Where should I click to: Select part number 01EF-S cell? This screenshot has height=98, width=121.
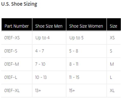pyautogui.click(x=17, y=51)
